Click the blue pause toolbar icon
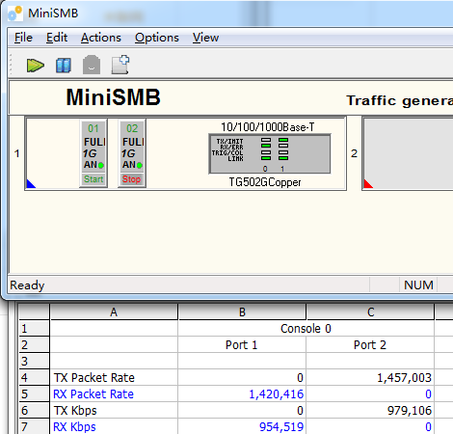 click(64, 66)
